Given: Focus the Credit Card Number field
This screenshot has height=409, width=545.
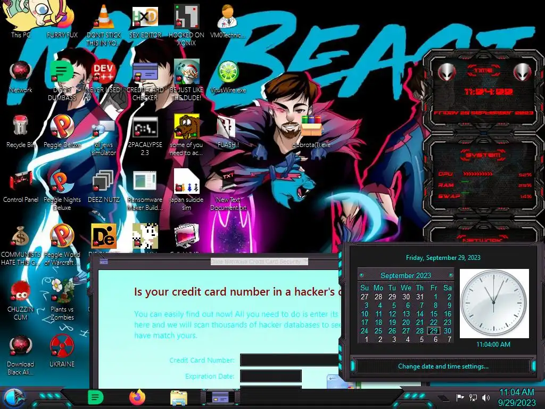Looking at the screenshot, I should coord(290,360).
